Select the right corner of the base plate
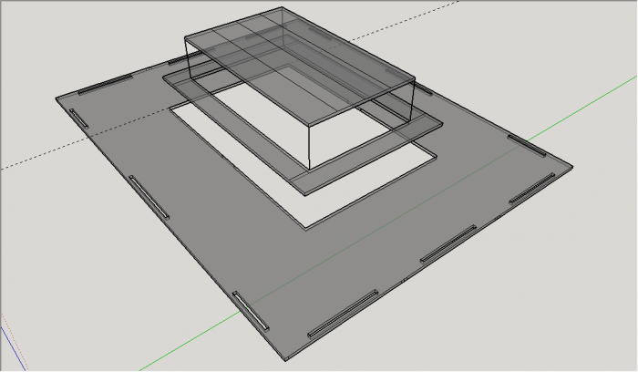The width and height of the screenshot is (638, 372). [x=573, y=167]
